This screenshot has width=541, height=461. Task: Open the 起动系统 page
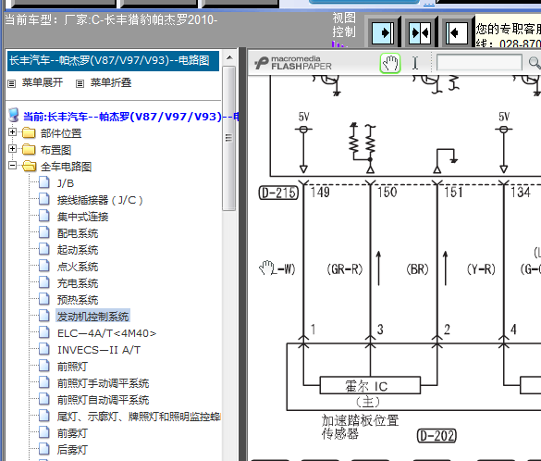pyautogui.click(x=78, y=250)
